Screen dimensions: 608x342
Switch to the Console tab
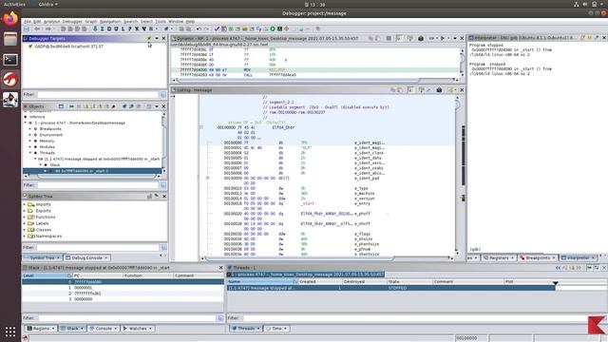pyautogui.click(x=104, y=329)
